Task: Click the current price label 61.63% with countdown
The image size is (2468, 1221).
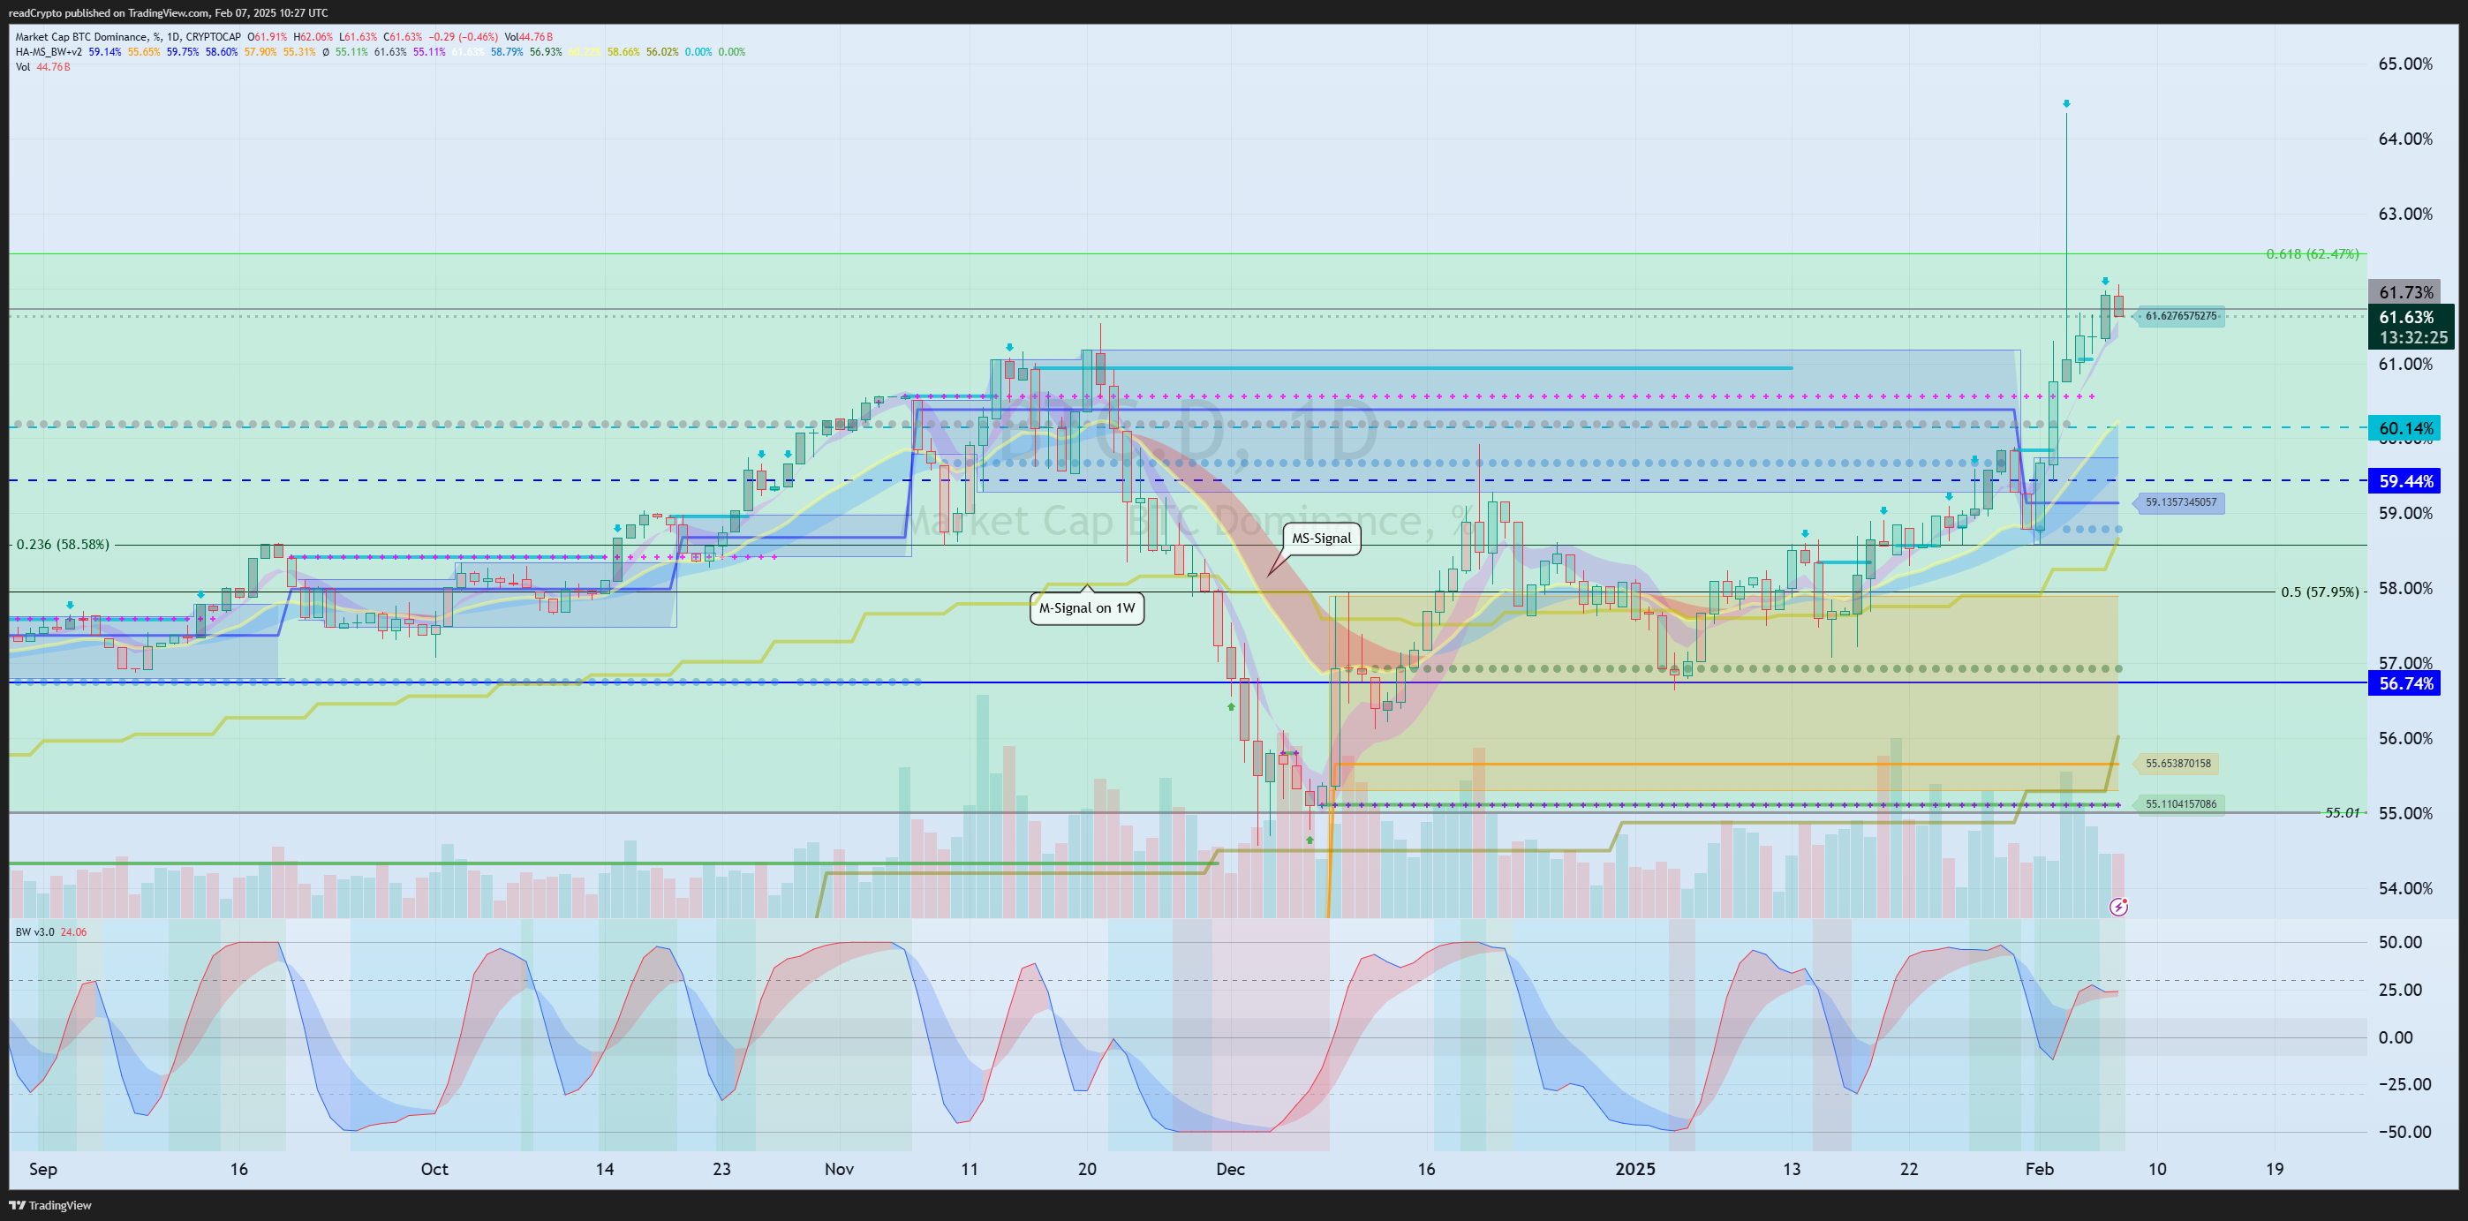Action: tap(2411, 327)
